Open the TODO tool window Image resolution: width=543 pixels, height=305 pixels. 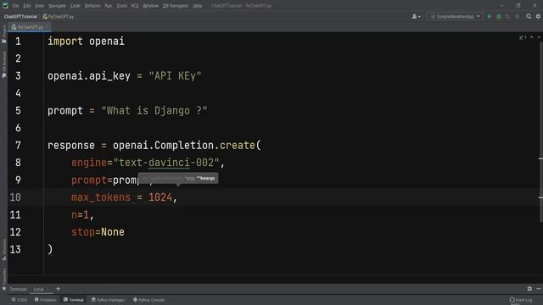(x=19, y=300)
